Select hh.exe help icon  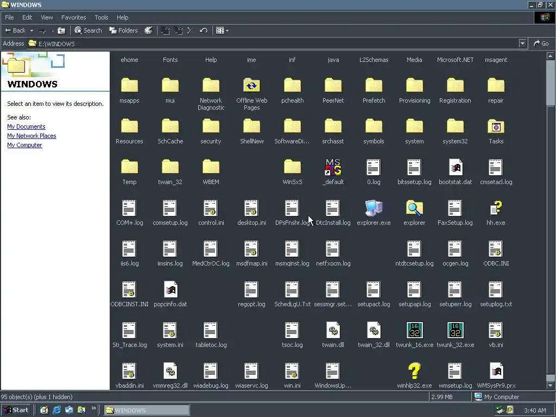pos(496,208)
